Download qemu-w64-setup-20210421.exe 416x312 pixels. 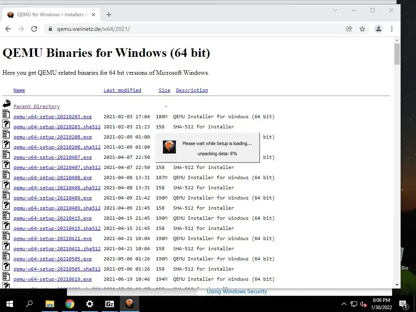[52, 238]
